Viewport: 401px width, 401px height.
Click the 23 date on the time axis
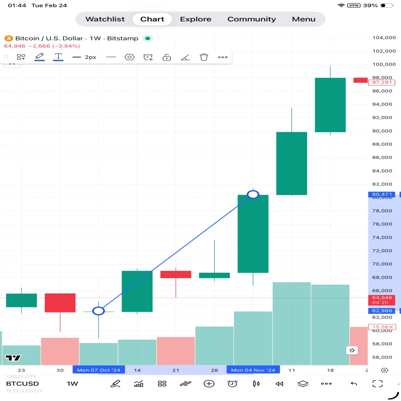pos(21,370)
